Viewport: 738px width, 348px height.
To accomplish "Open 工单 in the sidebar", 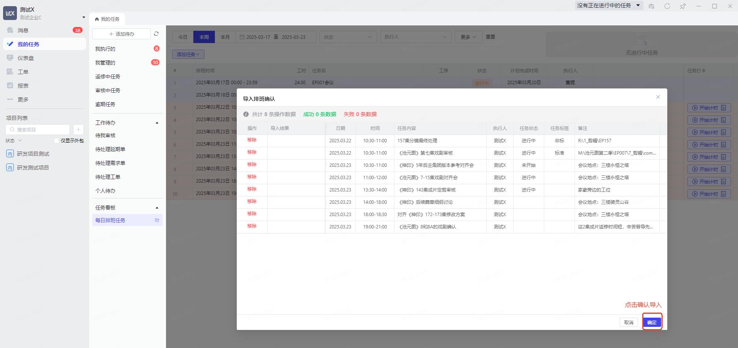I will coord(45,72).
